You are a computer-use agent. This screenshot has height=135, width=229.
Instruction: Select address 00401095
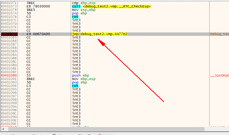click(x=9, y=89)
